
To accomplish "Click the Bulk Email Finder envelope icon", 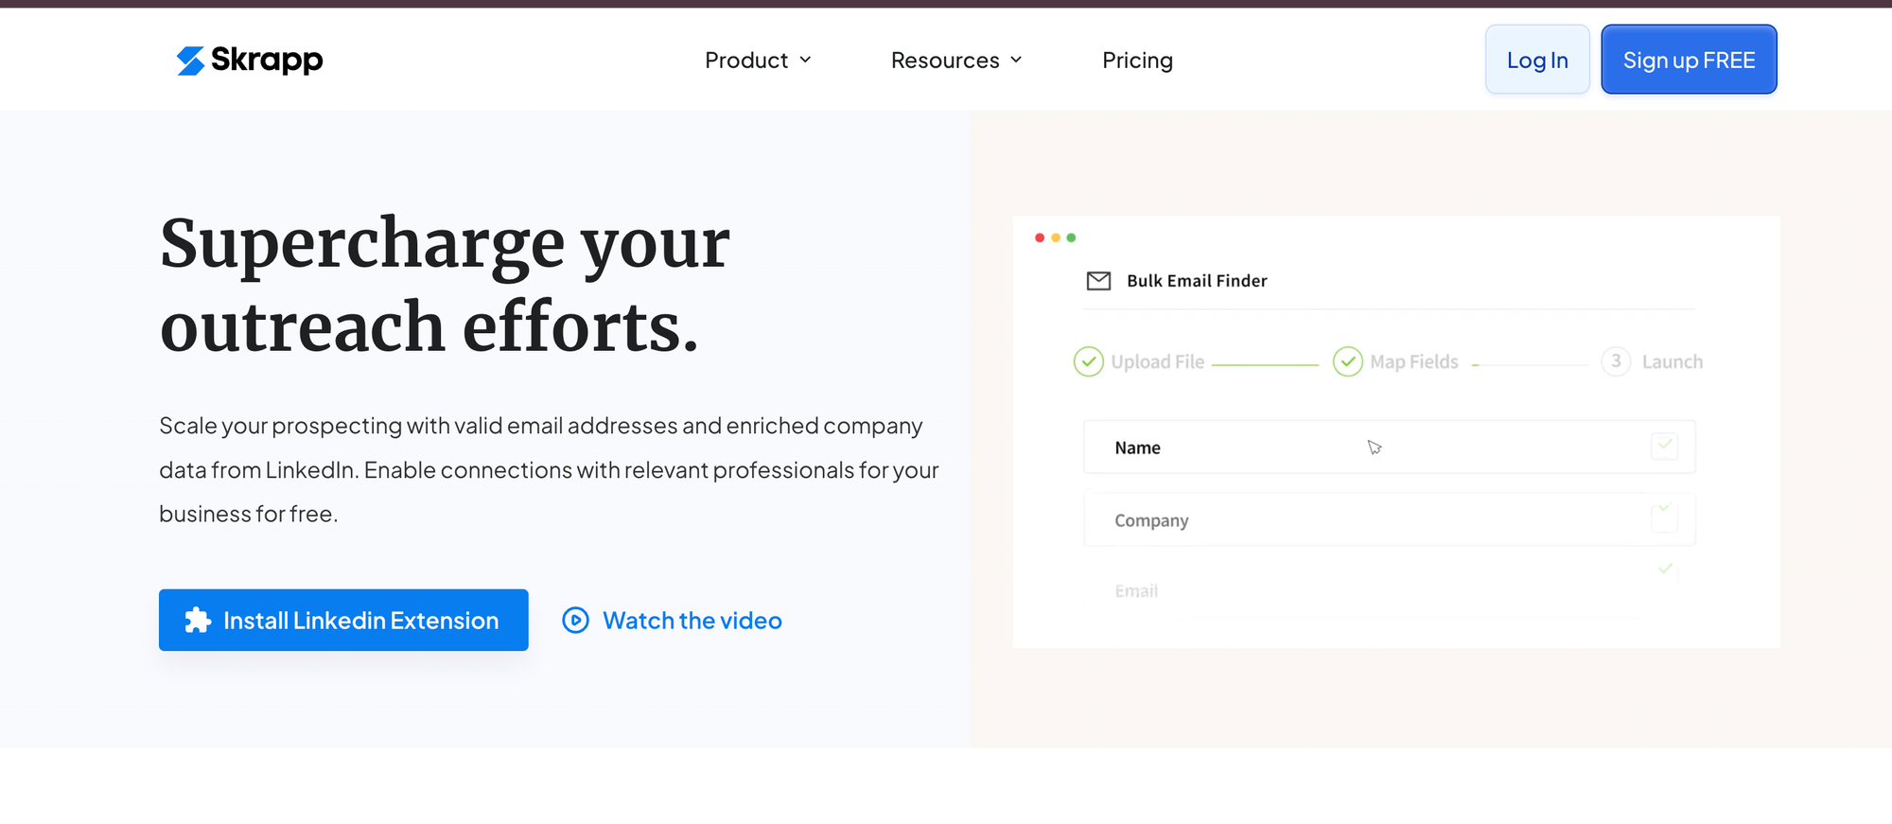I will click(1098, 281).
